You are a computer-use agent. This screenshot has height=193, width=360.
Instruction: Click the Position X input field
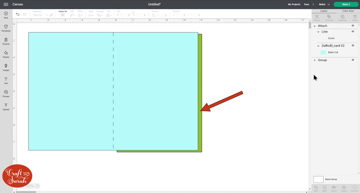tap(180, 15)
